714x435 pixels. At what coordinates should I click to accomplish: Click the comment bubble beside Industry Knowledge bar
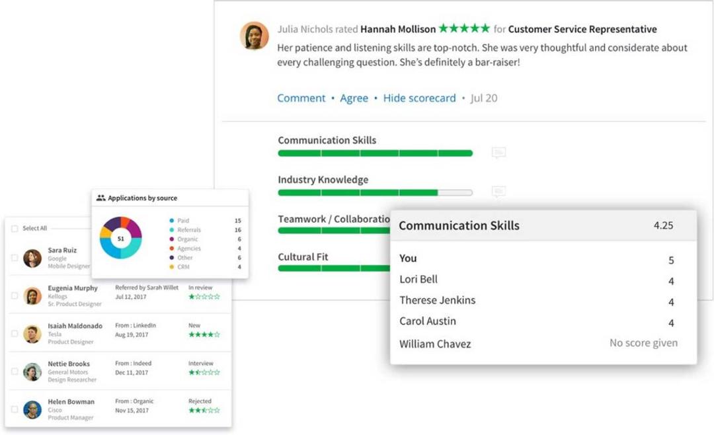click(x=498, y=191)
